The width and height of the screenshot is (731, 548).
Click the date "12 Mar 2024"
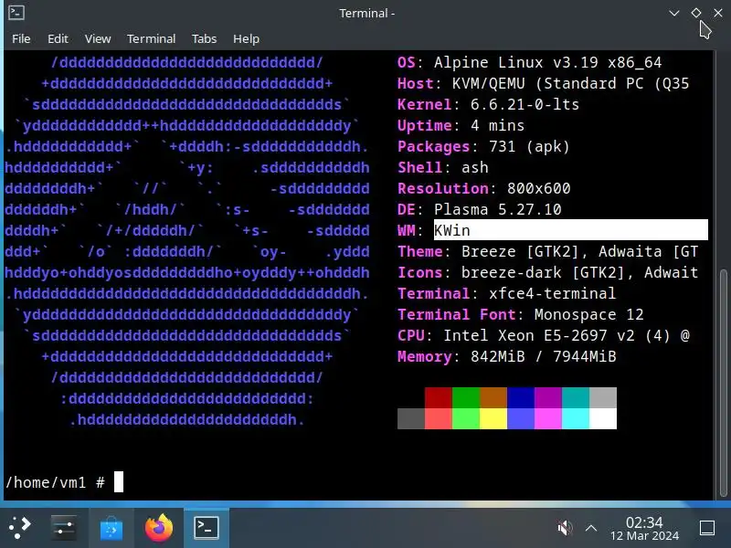coord(644,536)
